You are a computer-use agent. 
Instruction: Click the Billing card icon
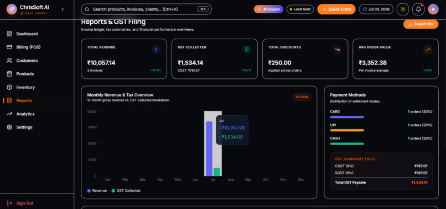click(x=9, y=47)
